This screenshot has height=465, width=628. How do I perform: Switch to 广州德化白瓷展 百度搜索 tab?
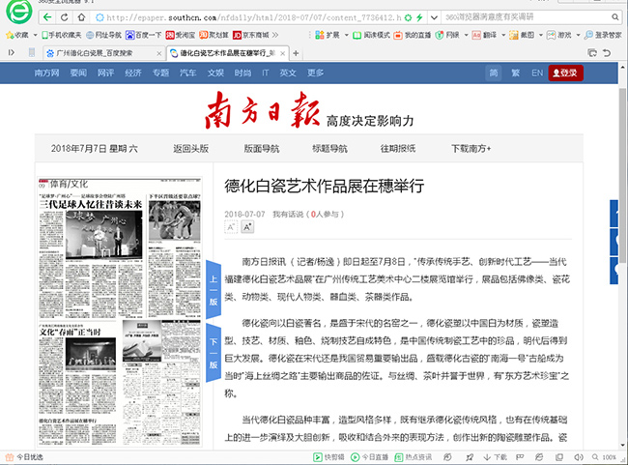coord(100,53)
